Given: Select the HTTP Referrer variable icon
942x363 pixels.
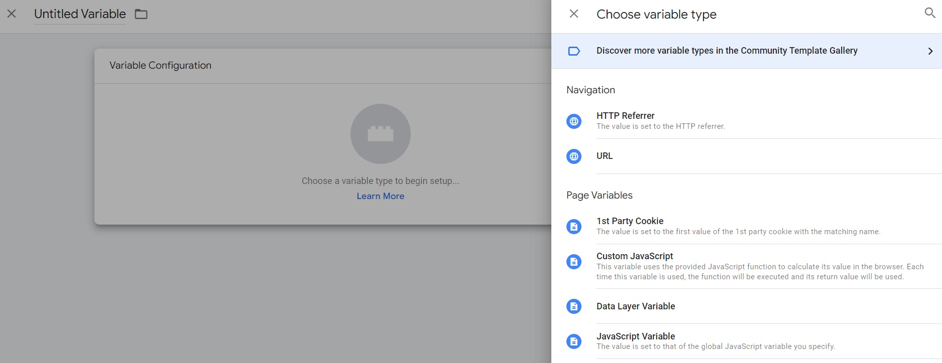Looking at the screenshot, I should click(x=573, y=121).
